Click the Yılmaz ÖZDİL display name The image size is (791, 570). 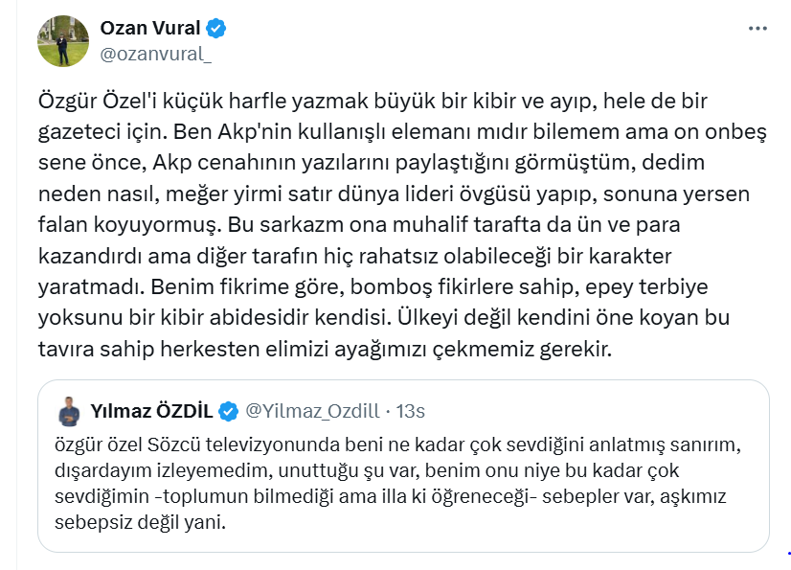tap(151, 411)
